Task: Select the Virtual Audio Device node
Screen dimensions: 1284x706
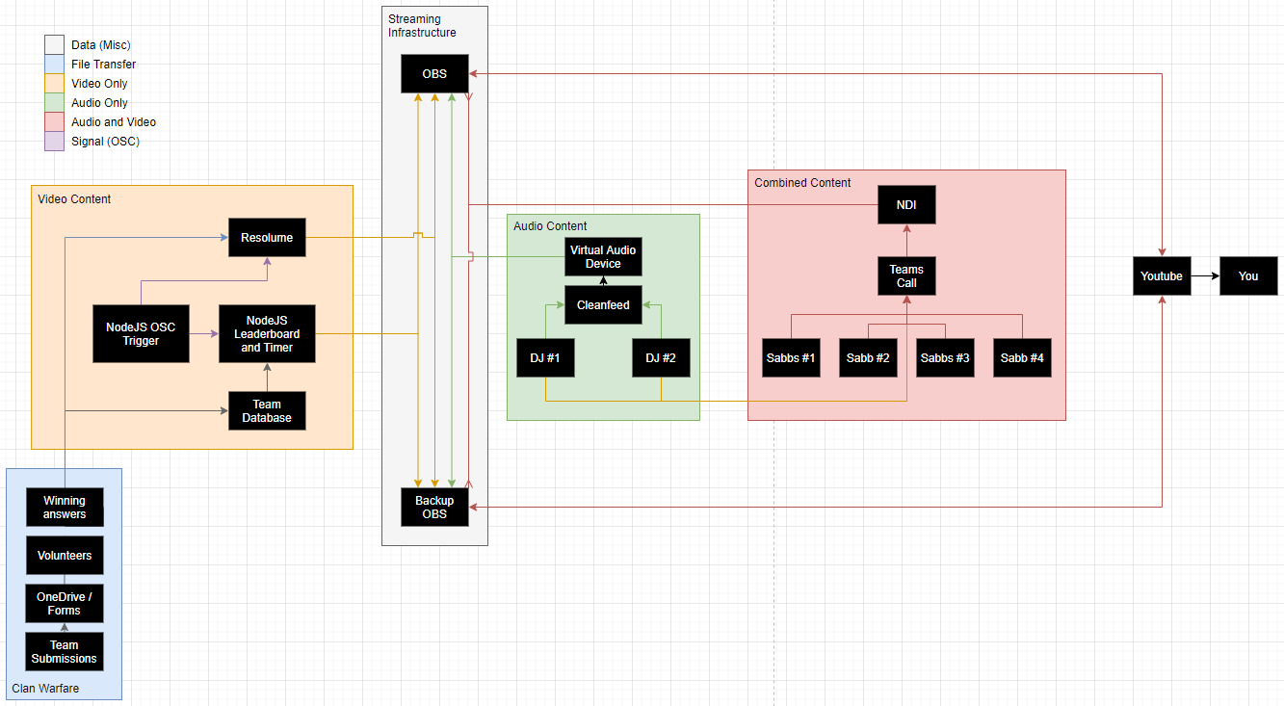Action: point(603,257)
